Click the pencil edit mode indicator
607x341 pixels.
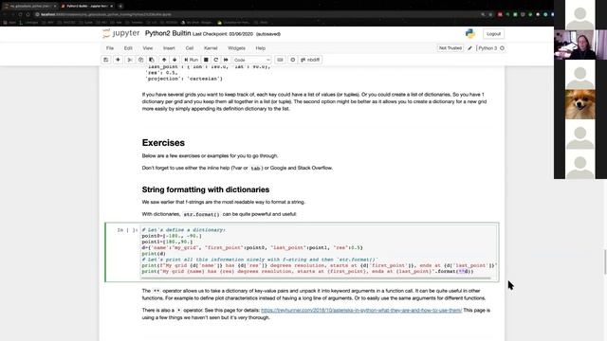coord(469,48)
